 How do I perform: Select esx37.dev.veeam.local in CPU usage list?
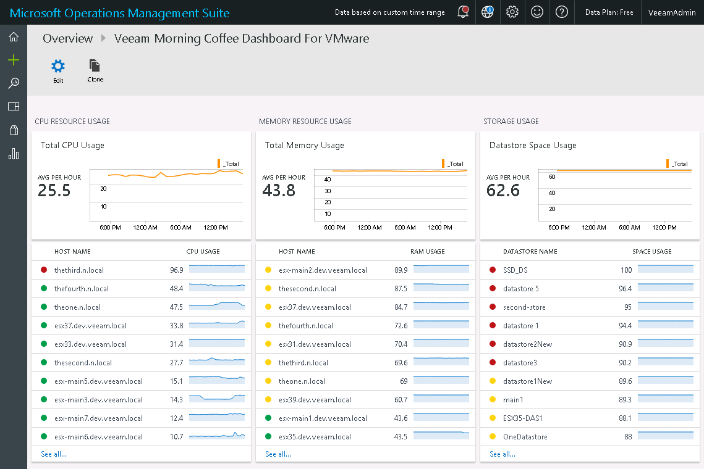click(x=141, y=325)
